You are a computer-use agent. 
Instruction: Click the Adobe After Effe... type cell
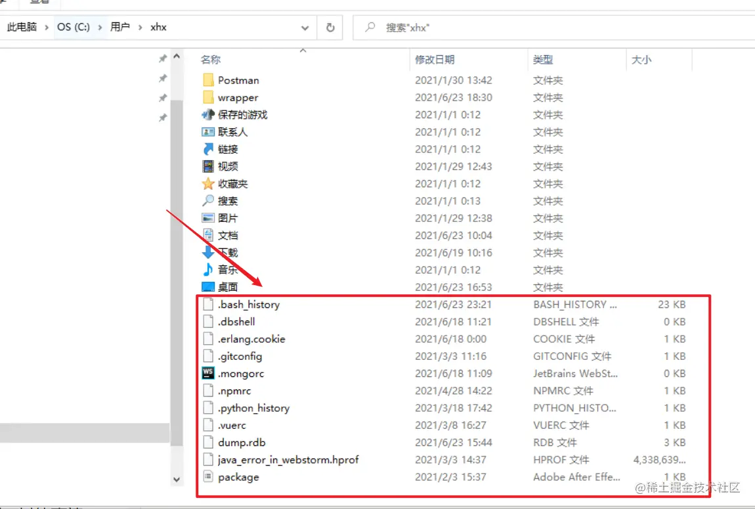576,477
